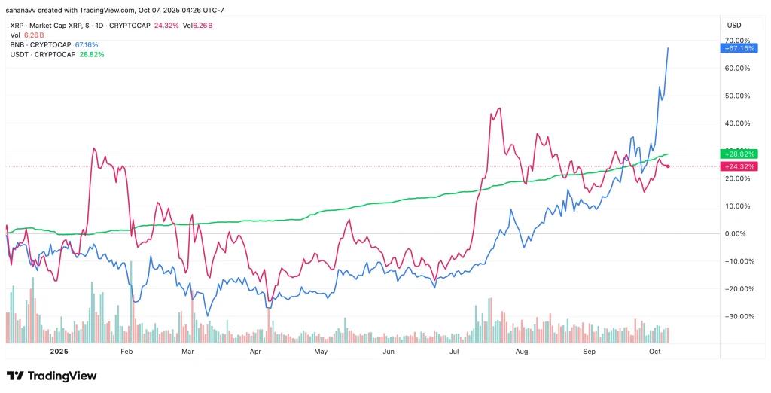This screenshot has width=771, height=393.
Task: Click the Vol 6.26 B indicator label
Action: point(24,35)
